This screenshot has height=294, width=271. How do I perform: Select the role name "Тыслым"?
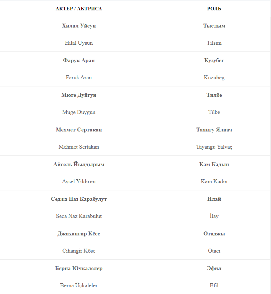tap(214, 26)
